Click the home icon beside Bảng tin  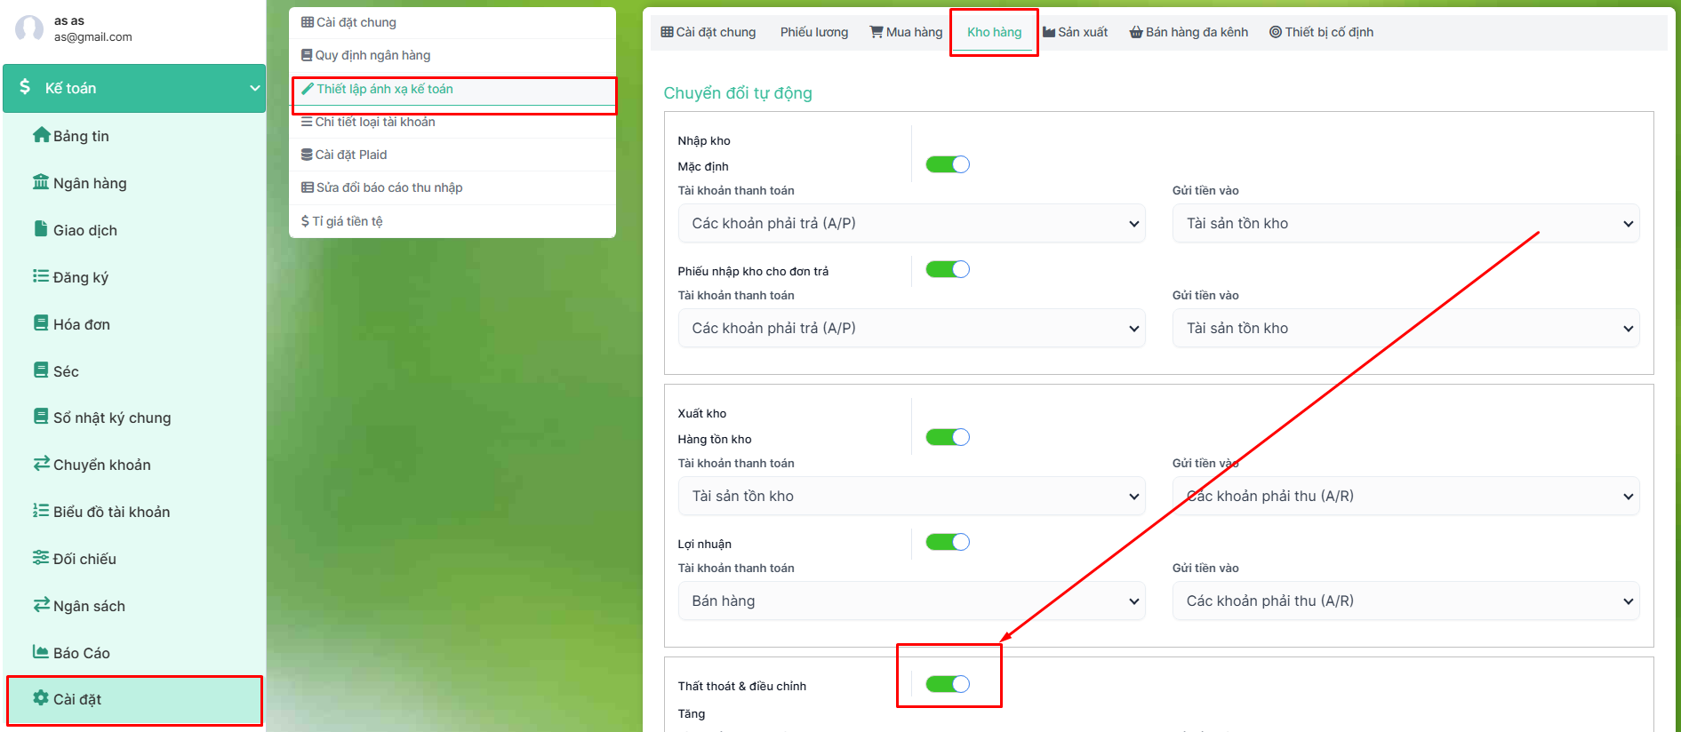41,135
